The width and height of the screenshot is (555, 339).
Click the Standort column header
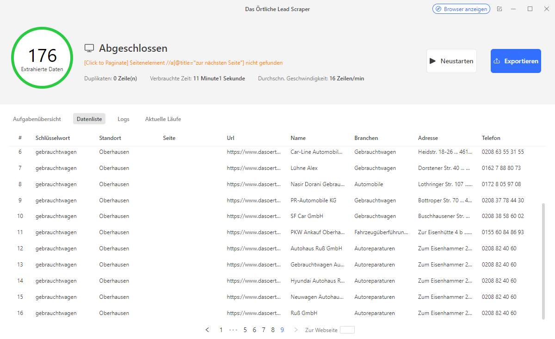[110, 138]
